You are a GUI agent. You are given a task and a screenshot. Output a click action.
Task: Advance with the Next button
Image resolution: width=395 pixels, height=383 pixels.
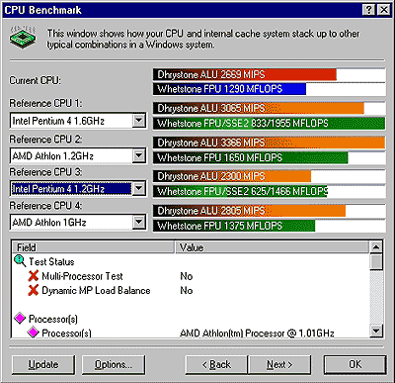(279, 364)
